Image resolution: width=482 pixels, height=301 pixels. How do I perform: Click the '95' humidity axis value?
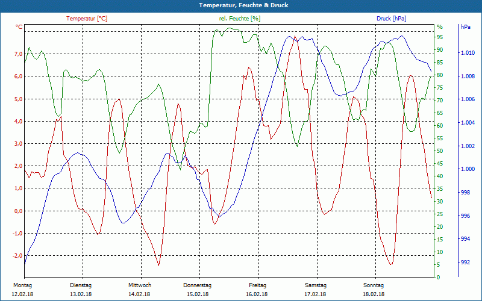[x=440, y=37]
